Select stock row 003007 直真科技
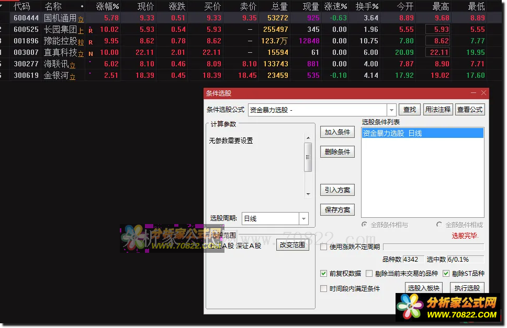The width and height of the screenshot is (507, 328). pos(251,52)
